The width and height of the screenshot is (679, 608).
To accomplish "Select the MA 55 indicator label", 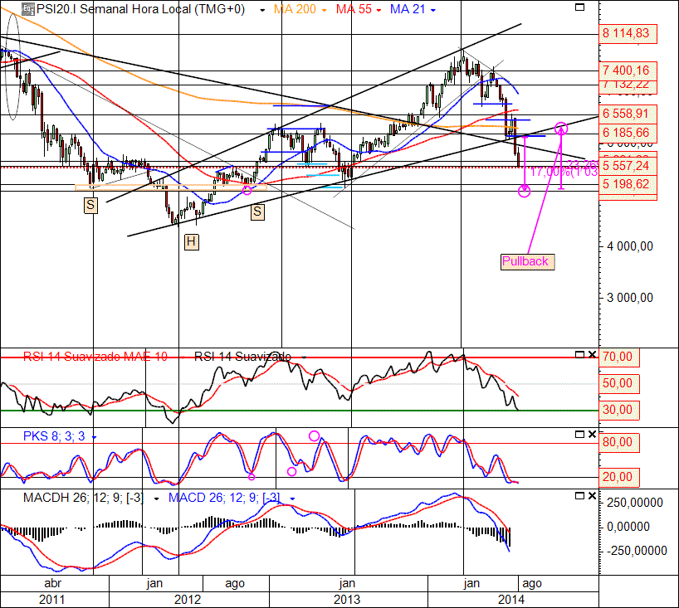I will [x=354, y=9].
